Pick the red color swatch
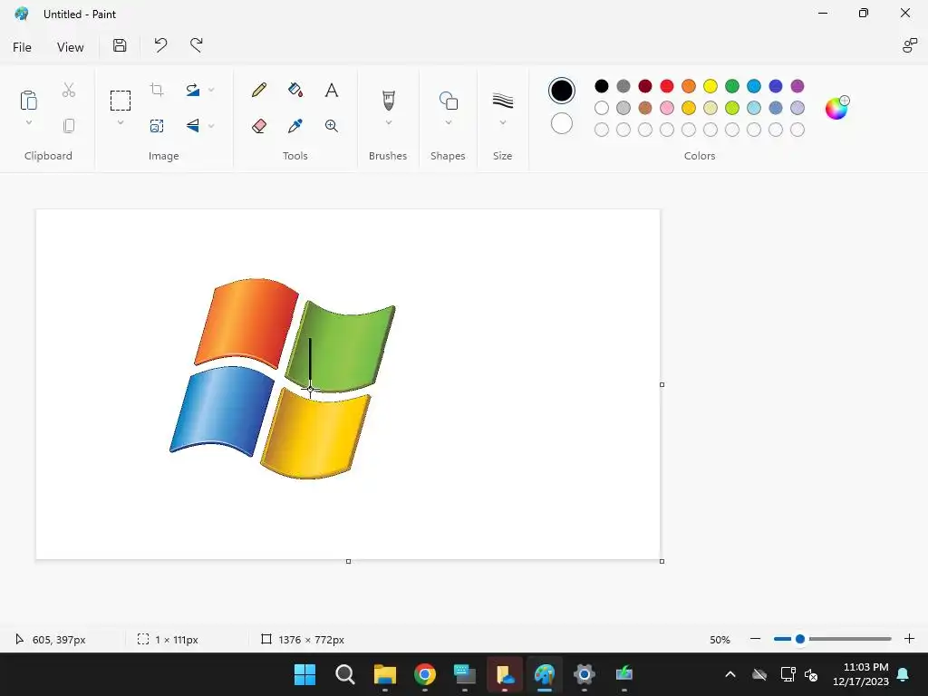This screenshot has width=928, height=696. tap(667, 86)
